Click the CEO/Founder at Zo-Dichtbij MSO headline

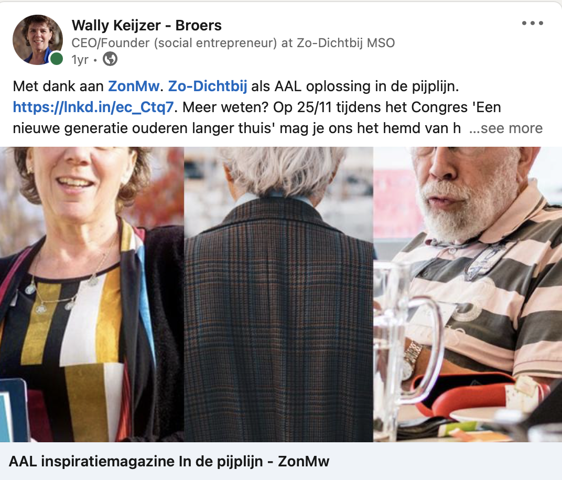[x=233, y=43]
